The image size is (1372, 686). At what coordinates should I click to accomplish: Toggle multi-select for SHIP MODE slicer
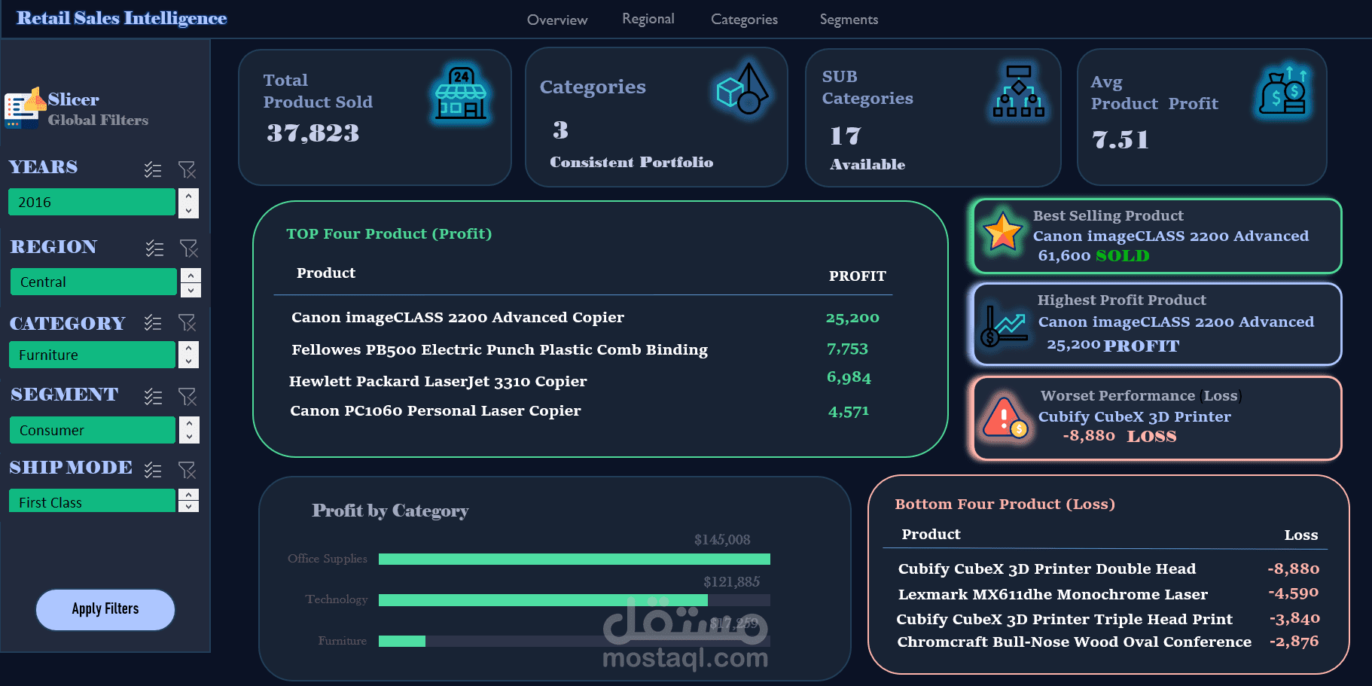tap(153, 470)
